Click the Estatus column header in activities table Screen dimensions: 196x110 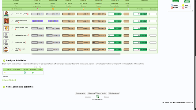40,69
